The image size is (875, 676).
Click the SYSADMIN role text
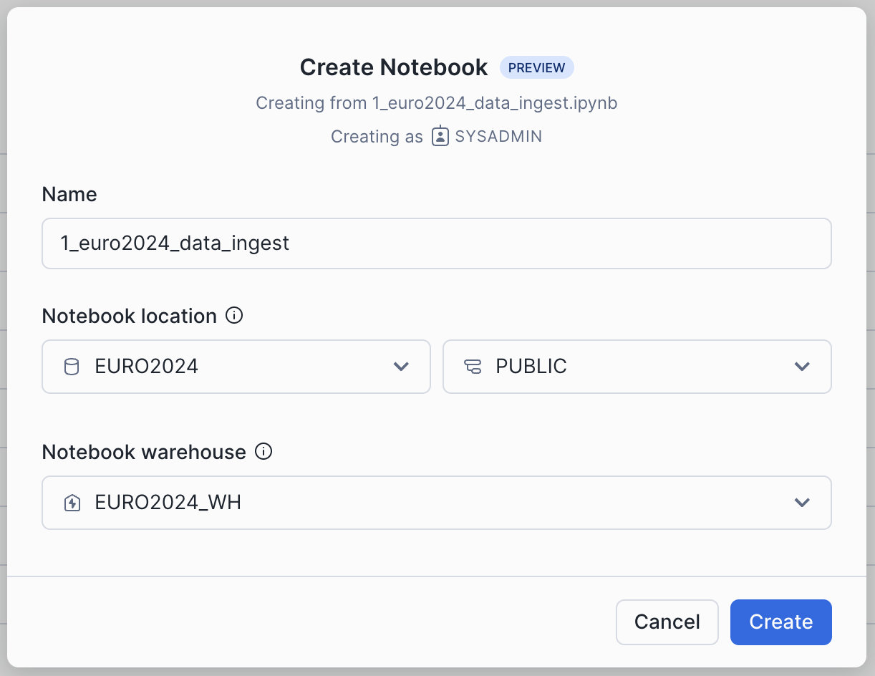[x=498, y=137]
